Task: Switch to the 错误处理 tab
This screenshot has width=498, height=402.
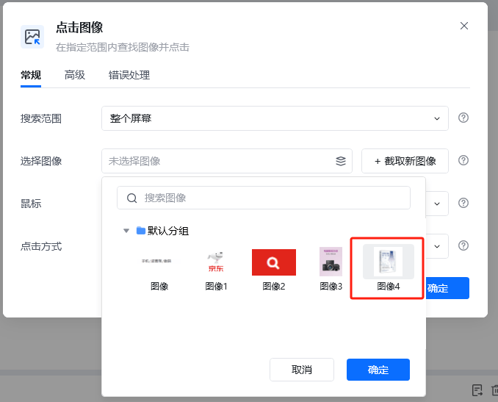Action: [x=129, y=75]
